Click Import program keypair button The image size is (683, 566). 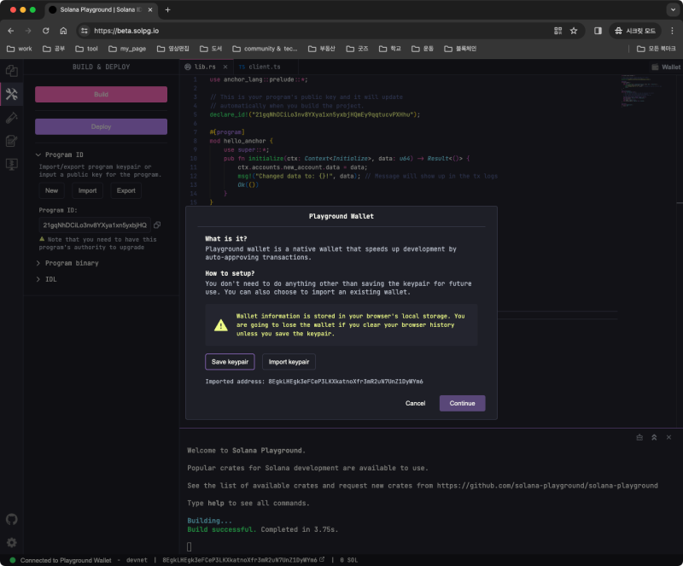(87, 190)
